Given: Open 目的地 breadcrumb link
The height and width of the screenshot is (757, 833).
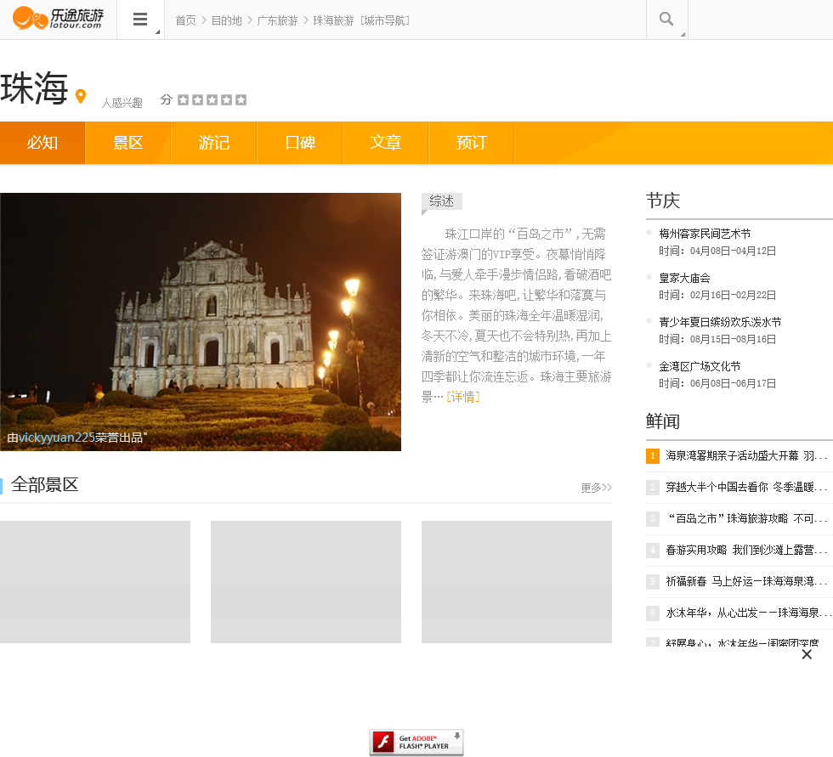Looking at the screenshot, I should (x=226, y=20).
